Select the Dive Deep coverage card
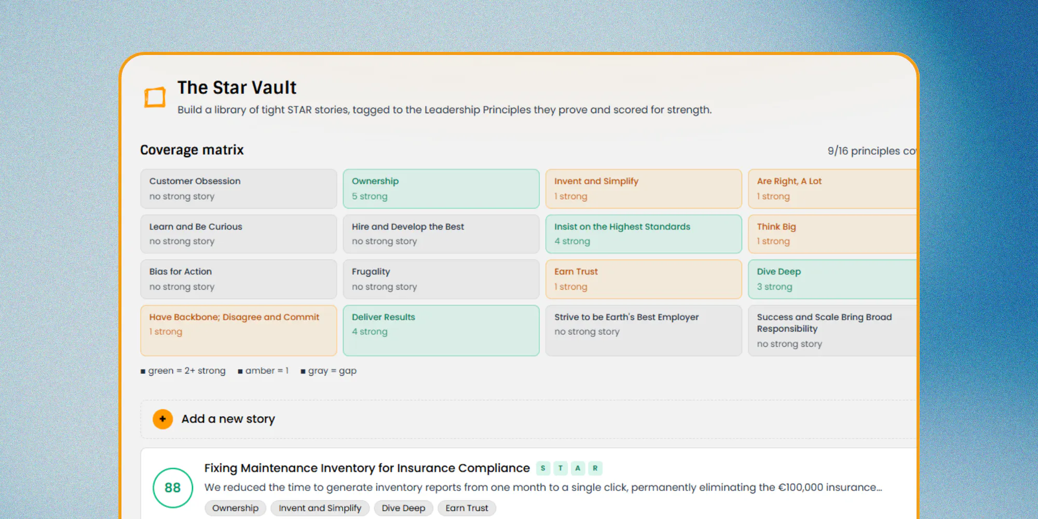1038x519 pixels. point(832,279)
